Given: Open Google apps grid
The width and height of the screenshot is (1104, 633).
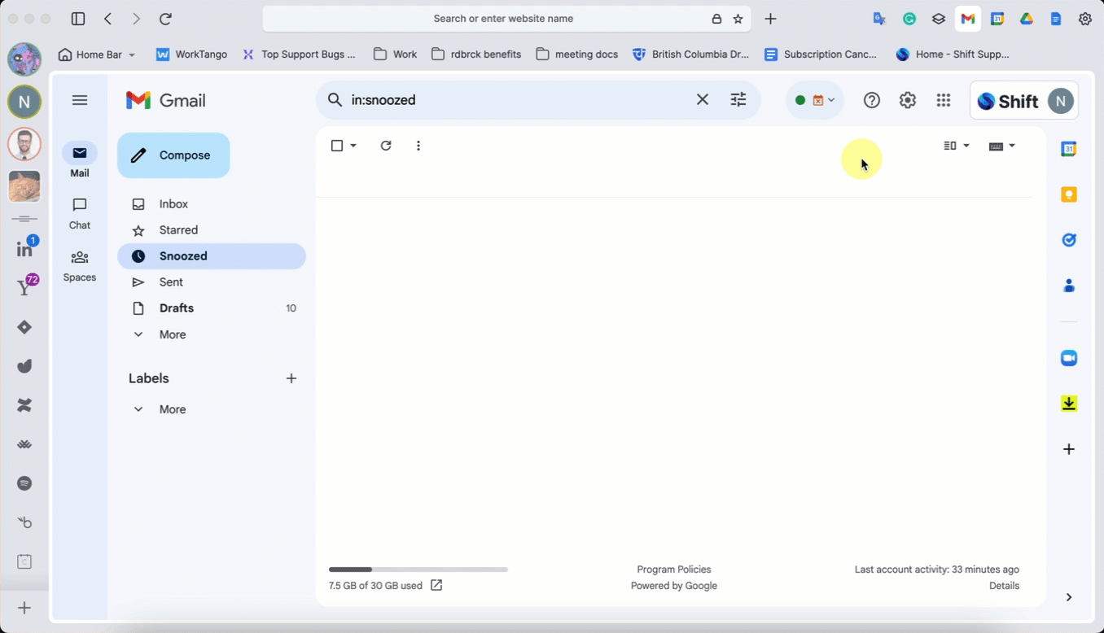Looking at the screenshot, I should pos(944,100).
